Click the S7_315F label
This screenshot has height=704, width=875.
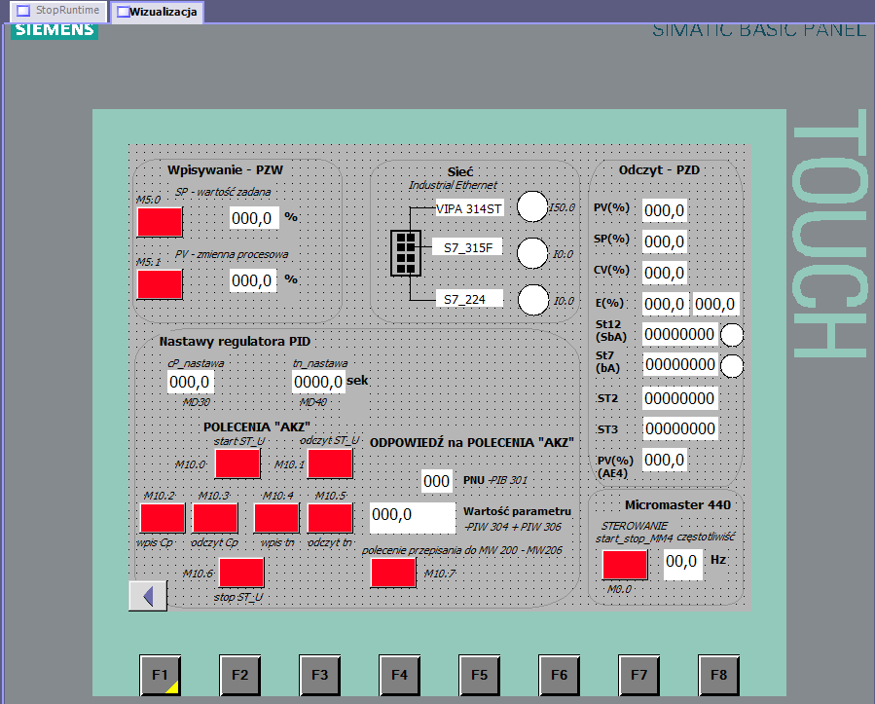point(467,247)
